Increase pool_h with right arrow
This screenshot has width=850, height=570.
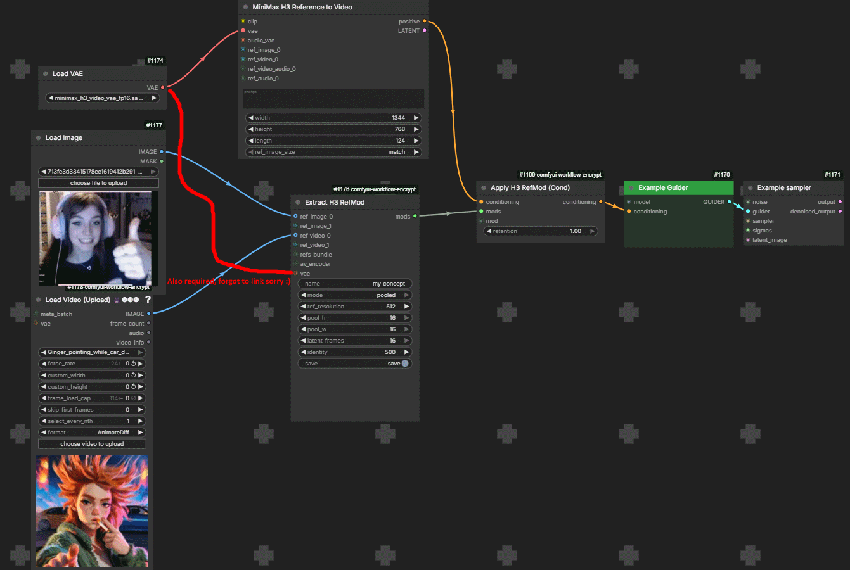[406, 318]
